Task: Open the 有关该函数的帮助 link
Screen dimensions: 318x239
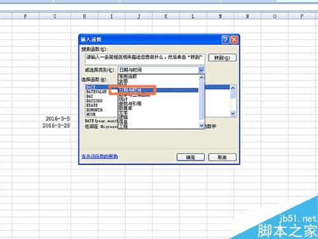Action: [99, 156]
